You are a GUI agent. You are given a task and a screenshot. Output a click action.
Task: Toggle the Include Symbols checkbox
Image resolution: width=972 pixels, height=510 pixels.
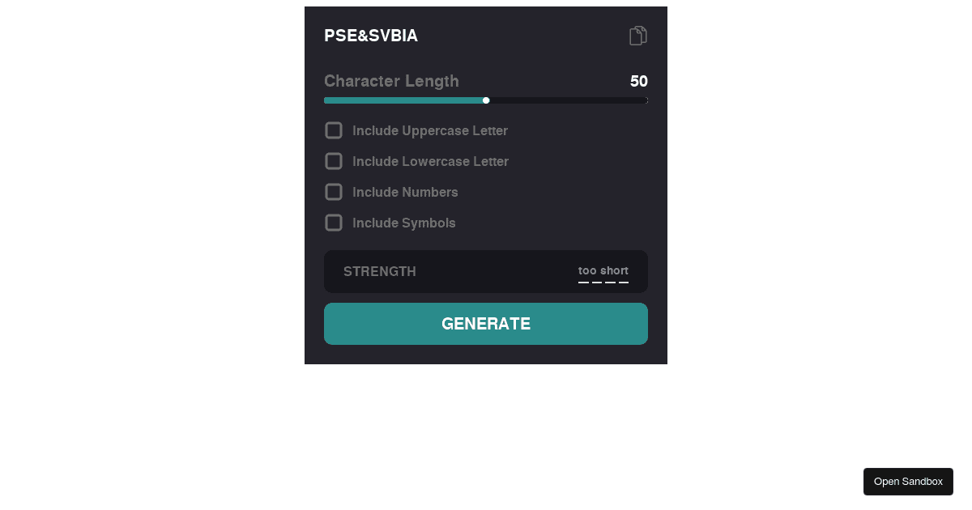334,223
